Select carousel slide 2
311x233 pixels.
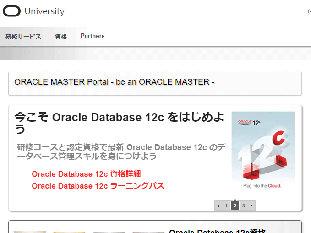[235, 206]
